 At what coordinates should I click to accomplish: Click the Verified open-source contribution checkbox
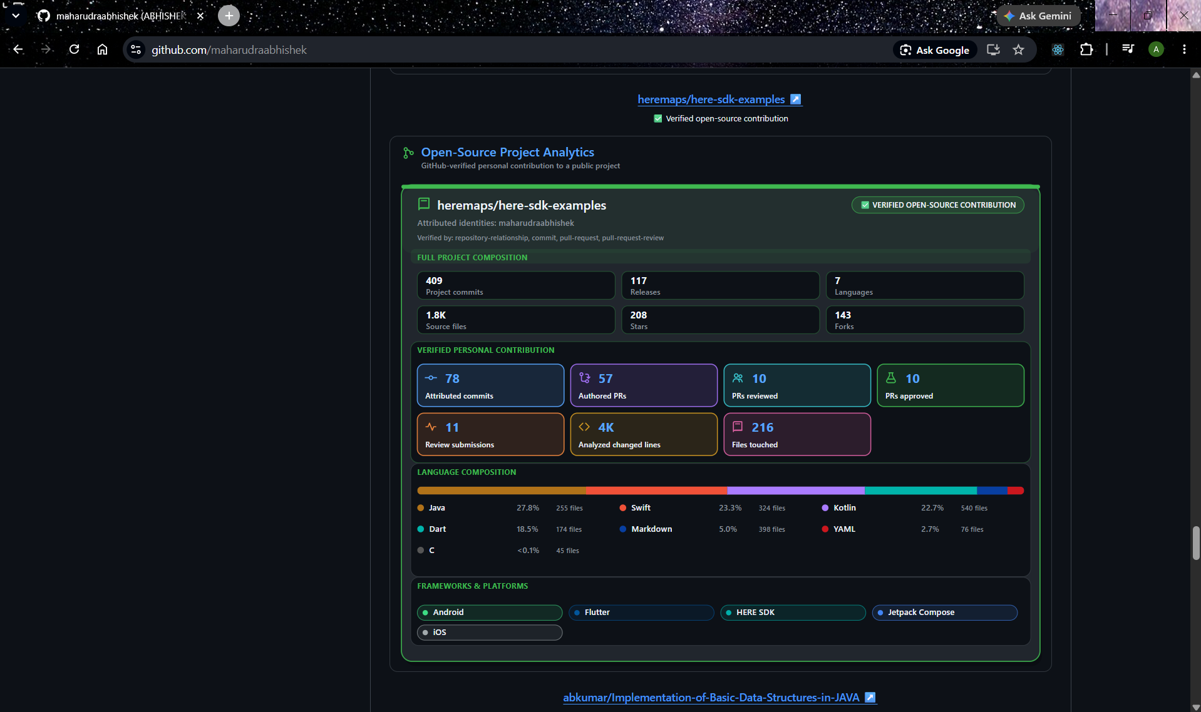[657, 118]
